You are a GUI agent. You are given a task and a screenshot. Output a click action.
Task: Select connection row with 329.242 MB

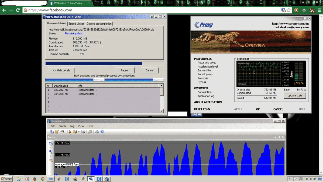click(x=102, y=90)
